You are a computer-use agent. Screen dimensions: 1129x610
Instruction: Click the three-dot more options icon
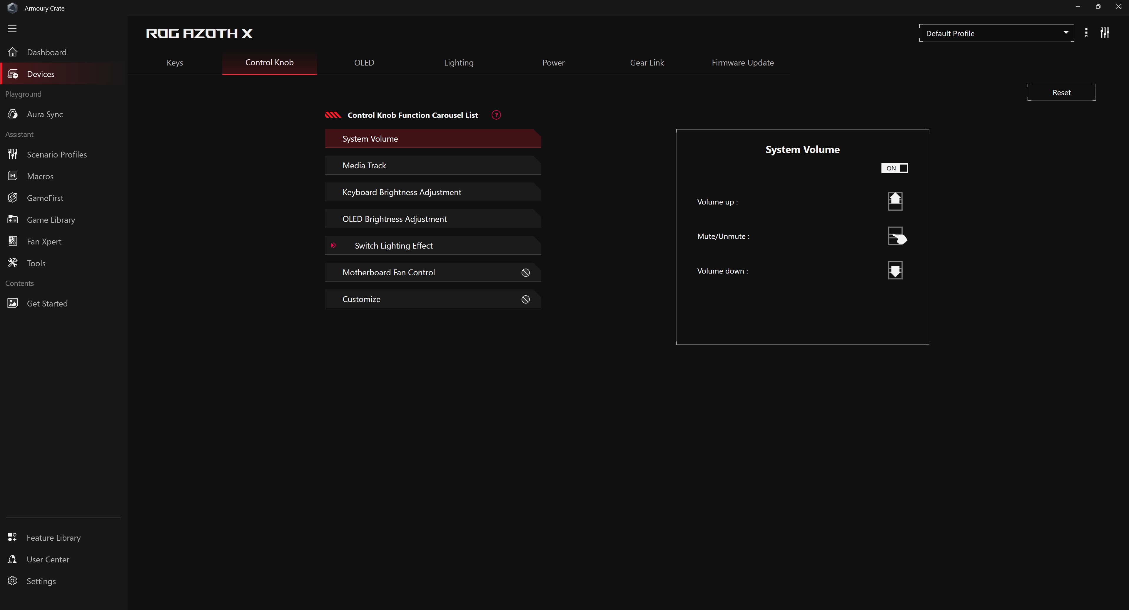[1086, 33]
